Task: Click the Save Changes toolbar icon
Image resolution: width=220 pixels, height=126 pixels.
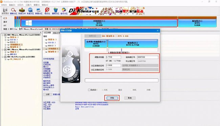Action: 5,11
